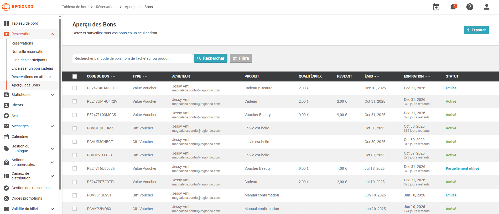Click the breadcrumb chevron after Réservations
The height and width of the screenshot is (214, 499).
(x=121, y=7)
